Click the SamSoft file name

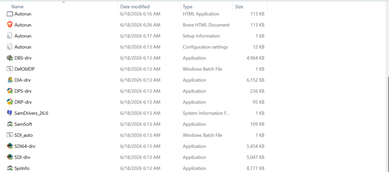coord(23,124)
